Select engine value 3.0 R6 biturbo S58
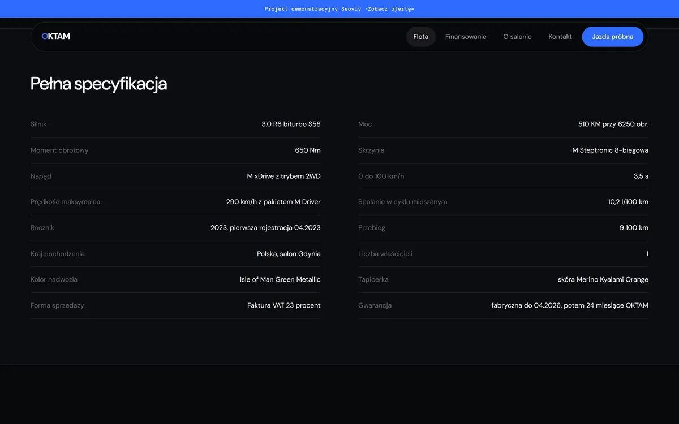The height and width of the screenshot is (424, 679). pyautogui.click(x=291, y=124)
